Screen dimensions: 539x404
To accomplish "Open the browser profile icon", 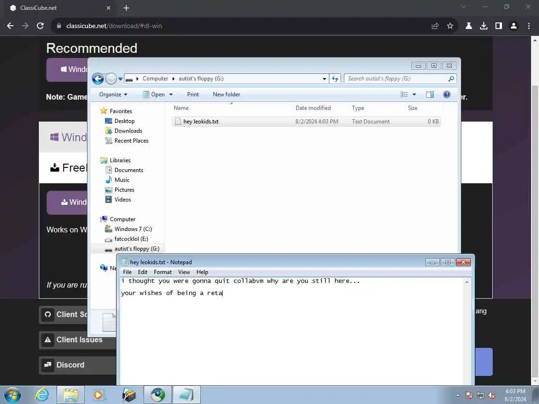I will click(514, 26).
